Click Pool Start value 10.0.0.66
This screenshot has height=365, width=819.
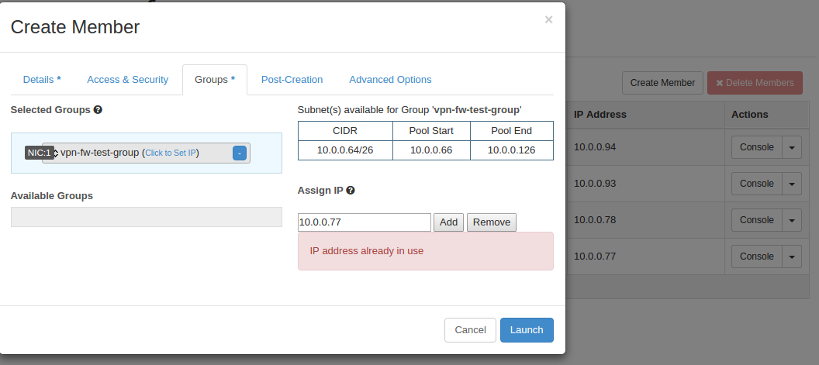click(x=431, y=150)
